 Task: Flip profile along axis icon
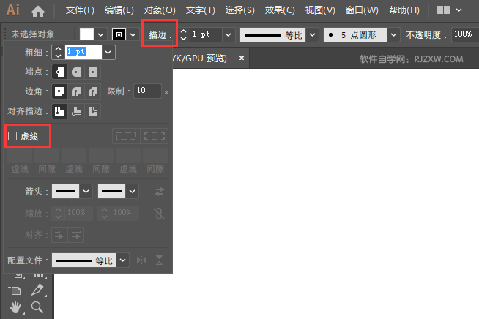142,260
